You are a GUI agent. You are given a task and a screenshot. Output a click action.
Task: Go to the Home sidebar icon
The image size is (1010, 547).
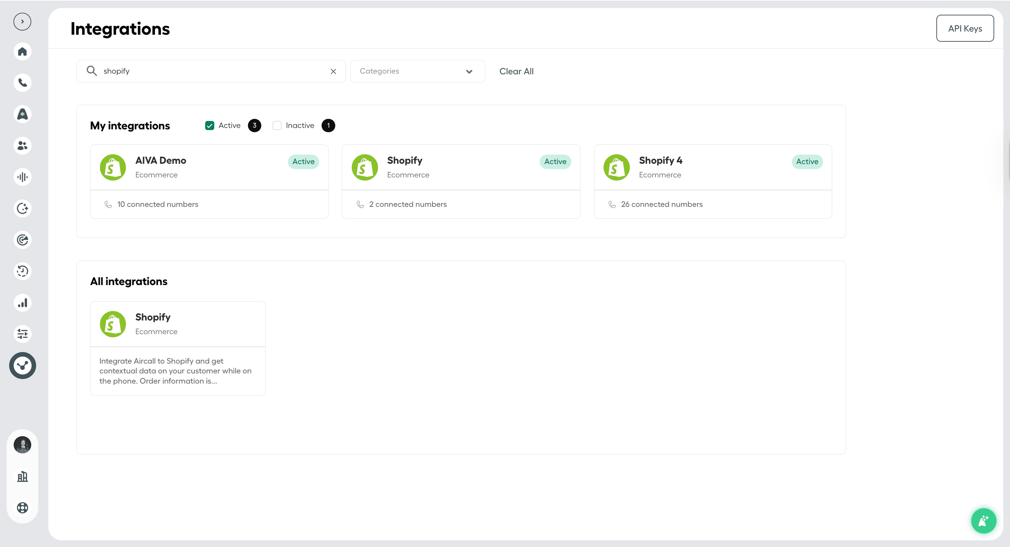click(x=22, y=51)
